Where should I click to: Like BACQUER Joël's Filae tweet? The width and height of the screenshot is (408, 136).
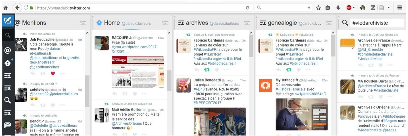pos(135,94)
